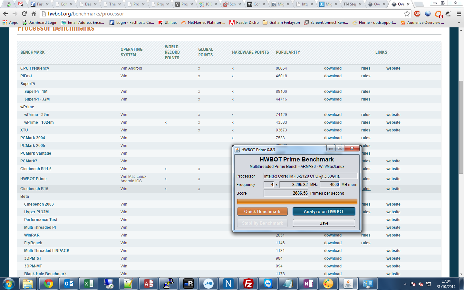Click download in the PiFast row
Image resolution: width=464 pixels, height=290 pixels.
tap(333, 76)
